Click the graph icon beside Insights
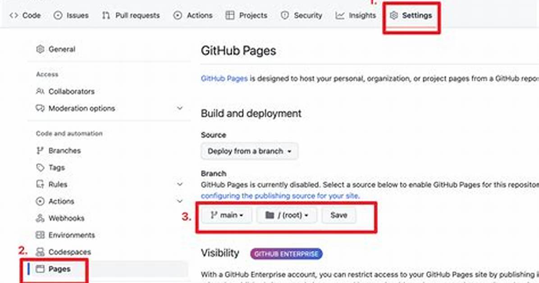 (340, 15)
